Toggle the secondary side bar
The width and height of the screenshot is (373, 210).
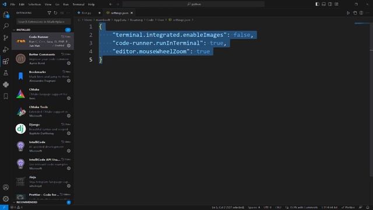(330, 4)
